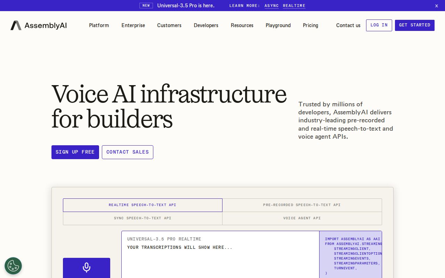Click the NEW badge in the banner
Viewport: 445px width, 278px height.
tap(146, 6)
